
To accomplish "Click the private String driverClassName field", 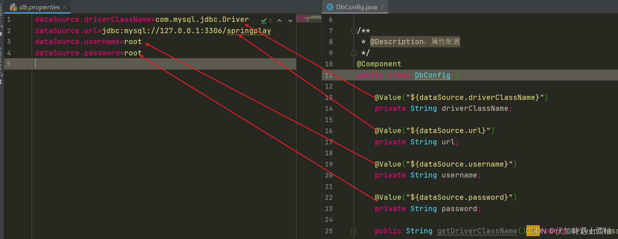I will (x=444, y=108).
